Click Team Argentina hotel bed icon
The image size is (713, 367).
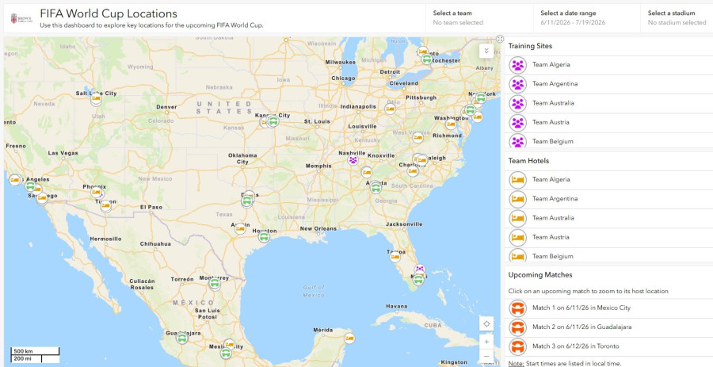[x=517, y=199]
